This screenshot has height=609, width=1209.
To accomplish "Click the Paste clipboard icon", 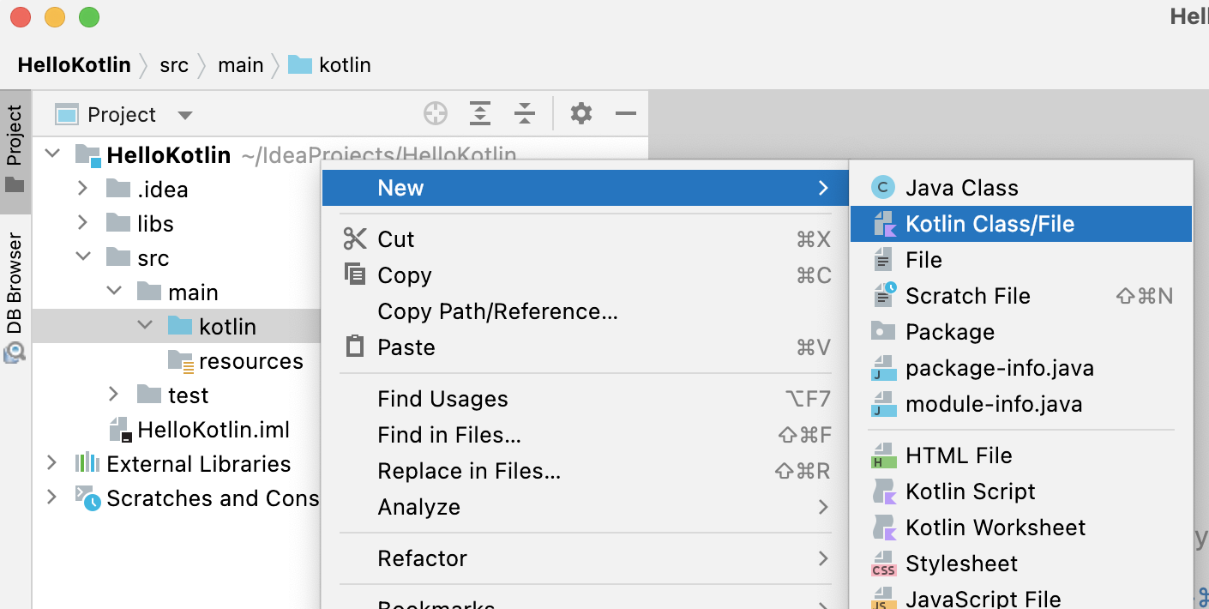I will point(354,347).
